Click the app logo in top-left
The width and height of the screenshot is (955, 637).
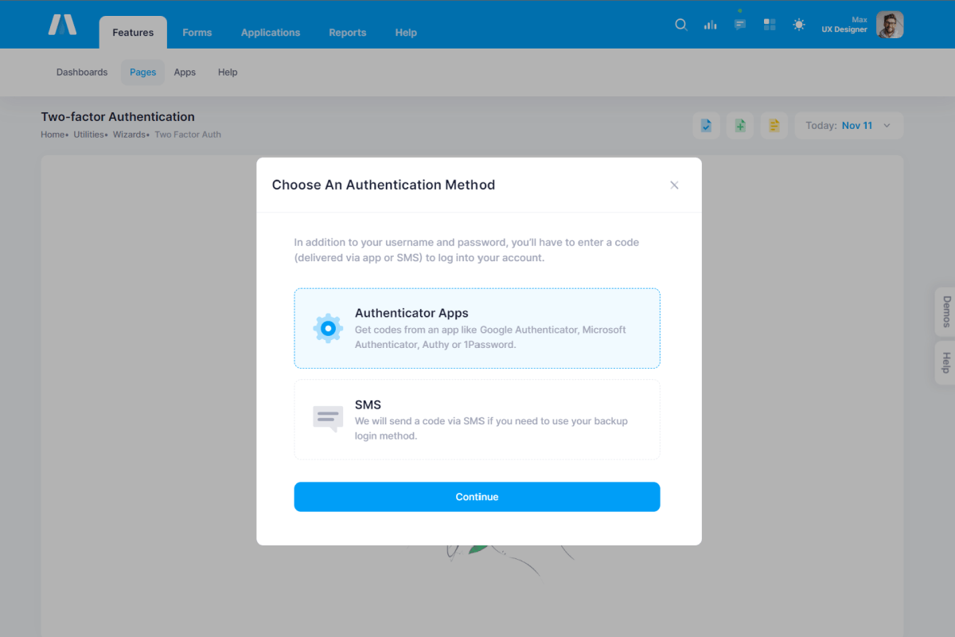click(62, 25)
